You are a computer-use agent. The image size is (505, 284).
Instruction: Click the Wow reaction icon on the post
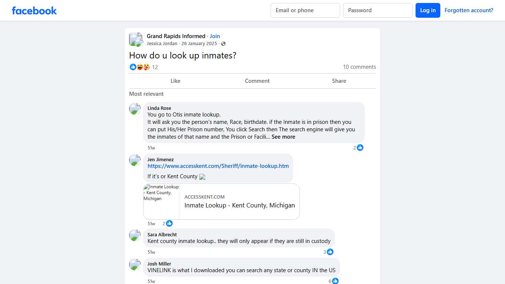[146, 67]
